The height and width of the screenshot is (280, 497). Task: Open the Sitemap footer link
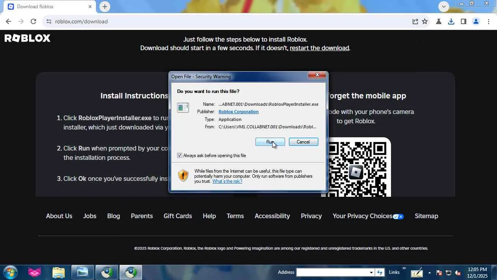coord(426,216)
